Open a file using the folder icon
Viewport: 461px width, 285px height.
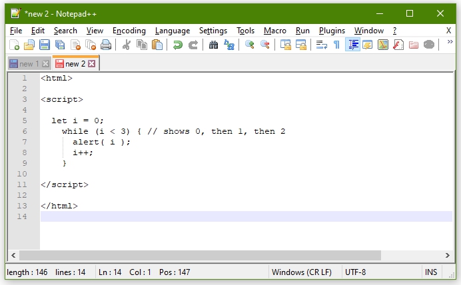pos(29,45)
